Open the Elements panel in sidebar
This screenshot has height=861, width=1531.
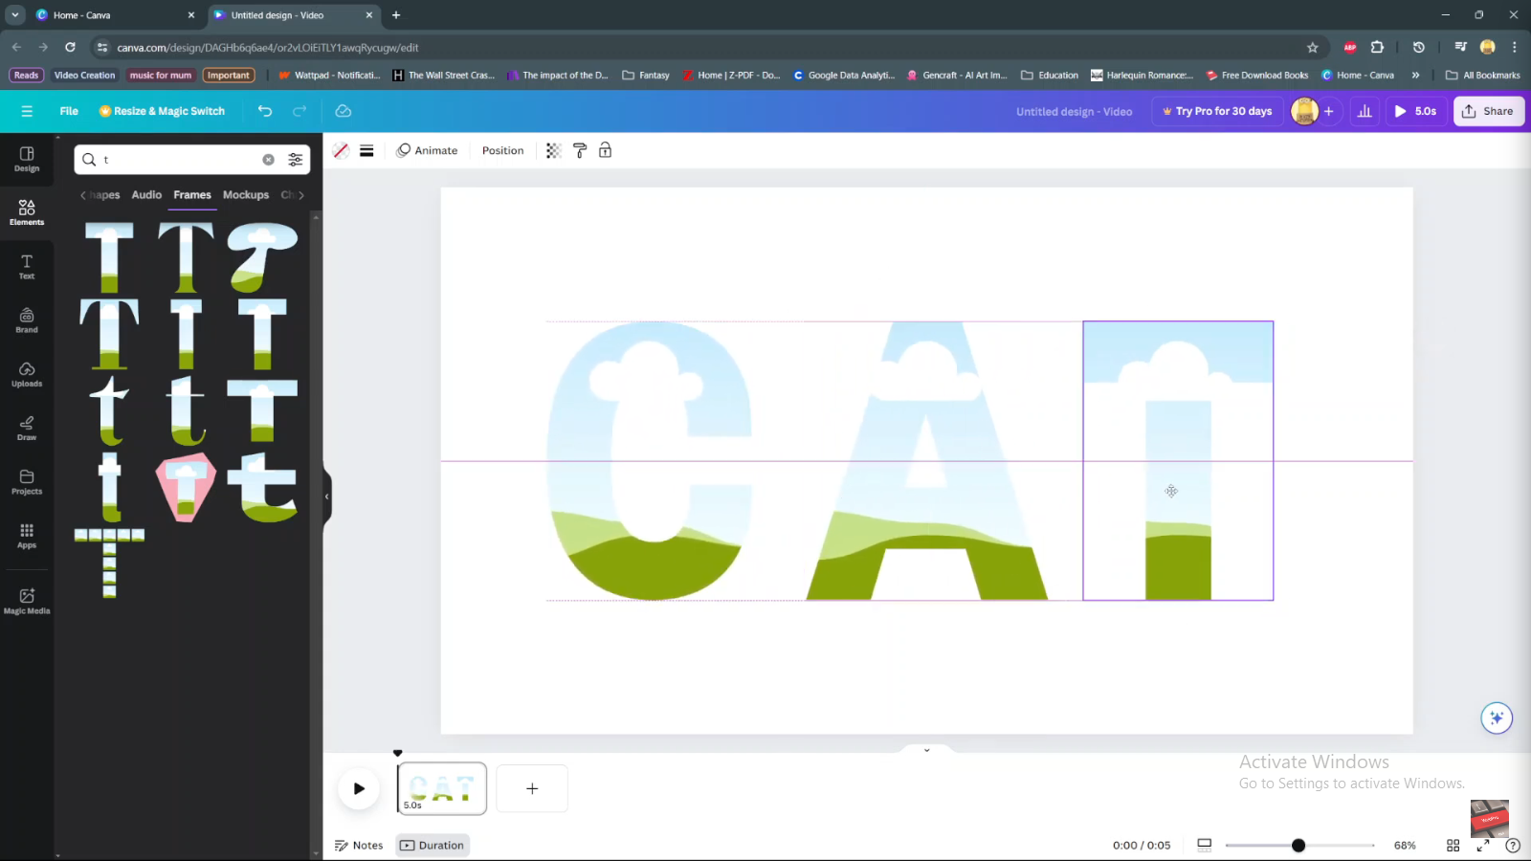(x=27, y=212)
